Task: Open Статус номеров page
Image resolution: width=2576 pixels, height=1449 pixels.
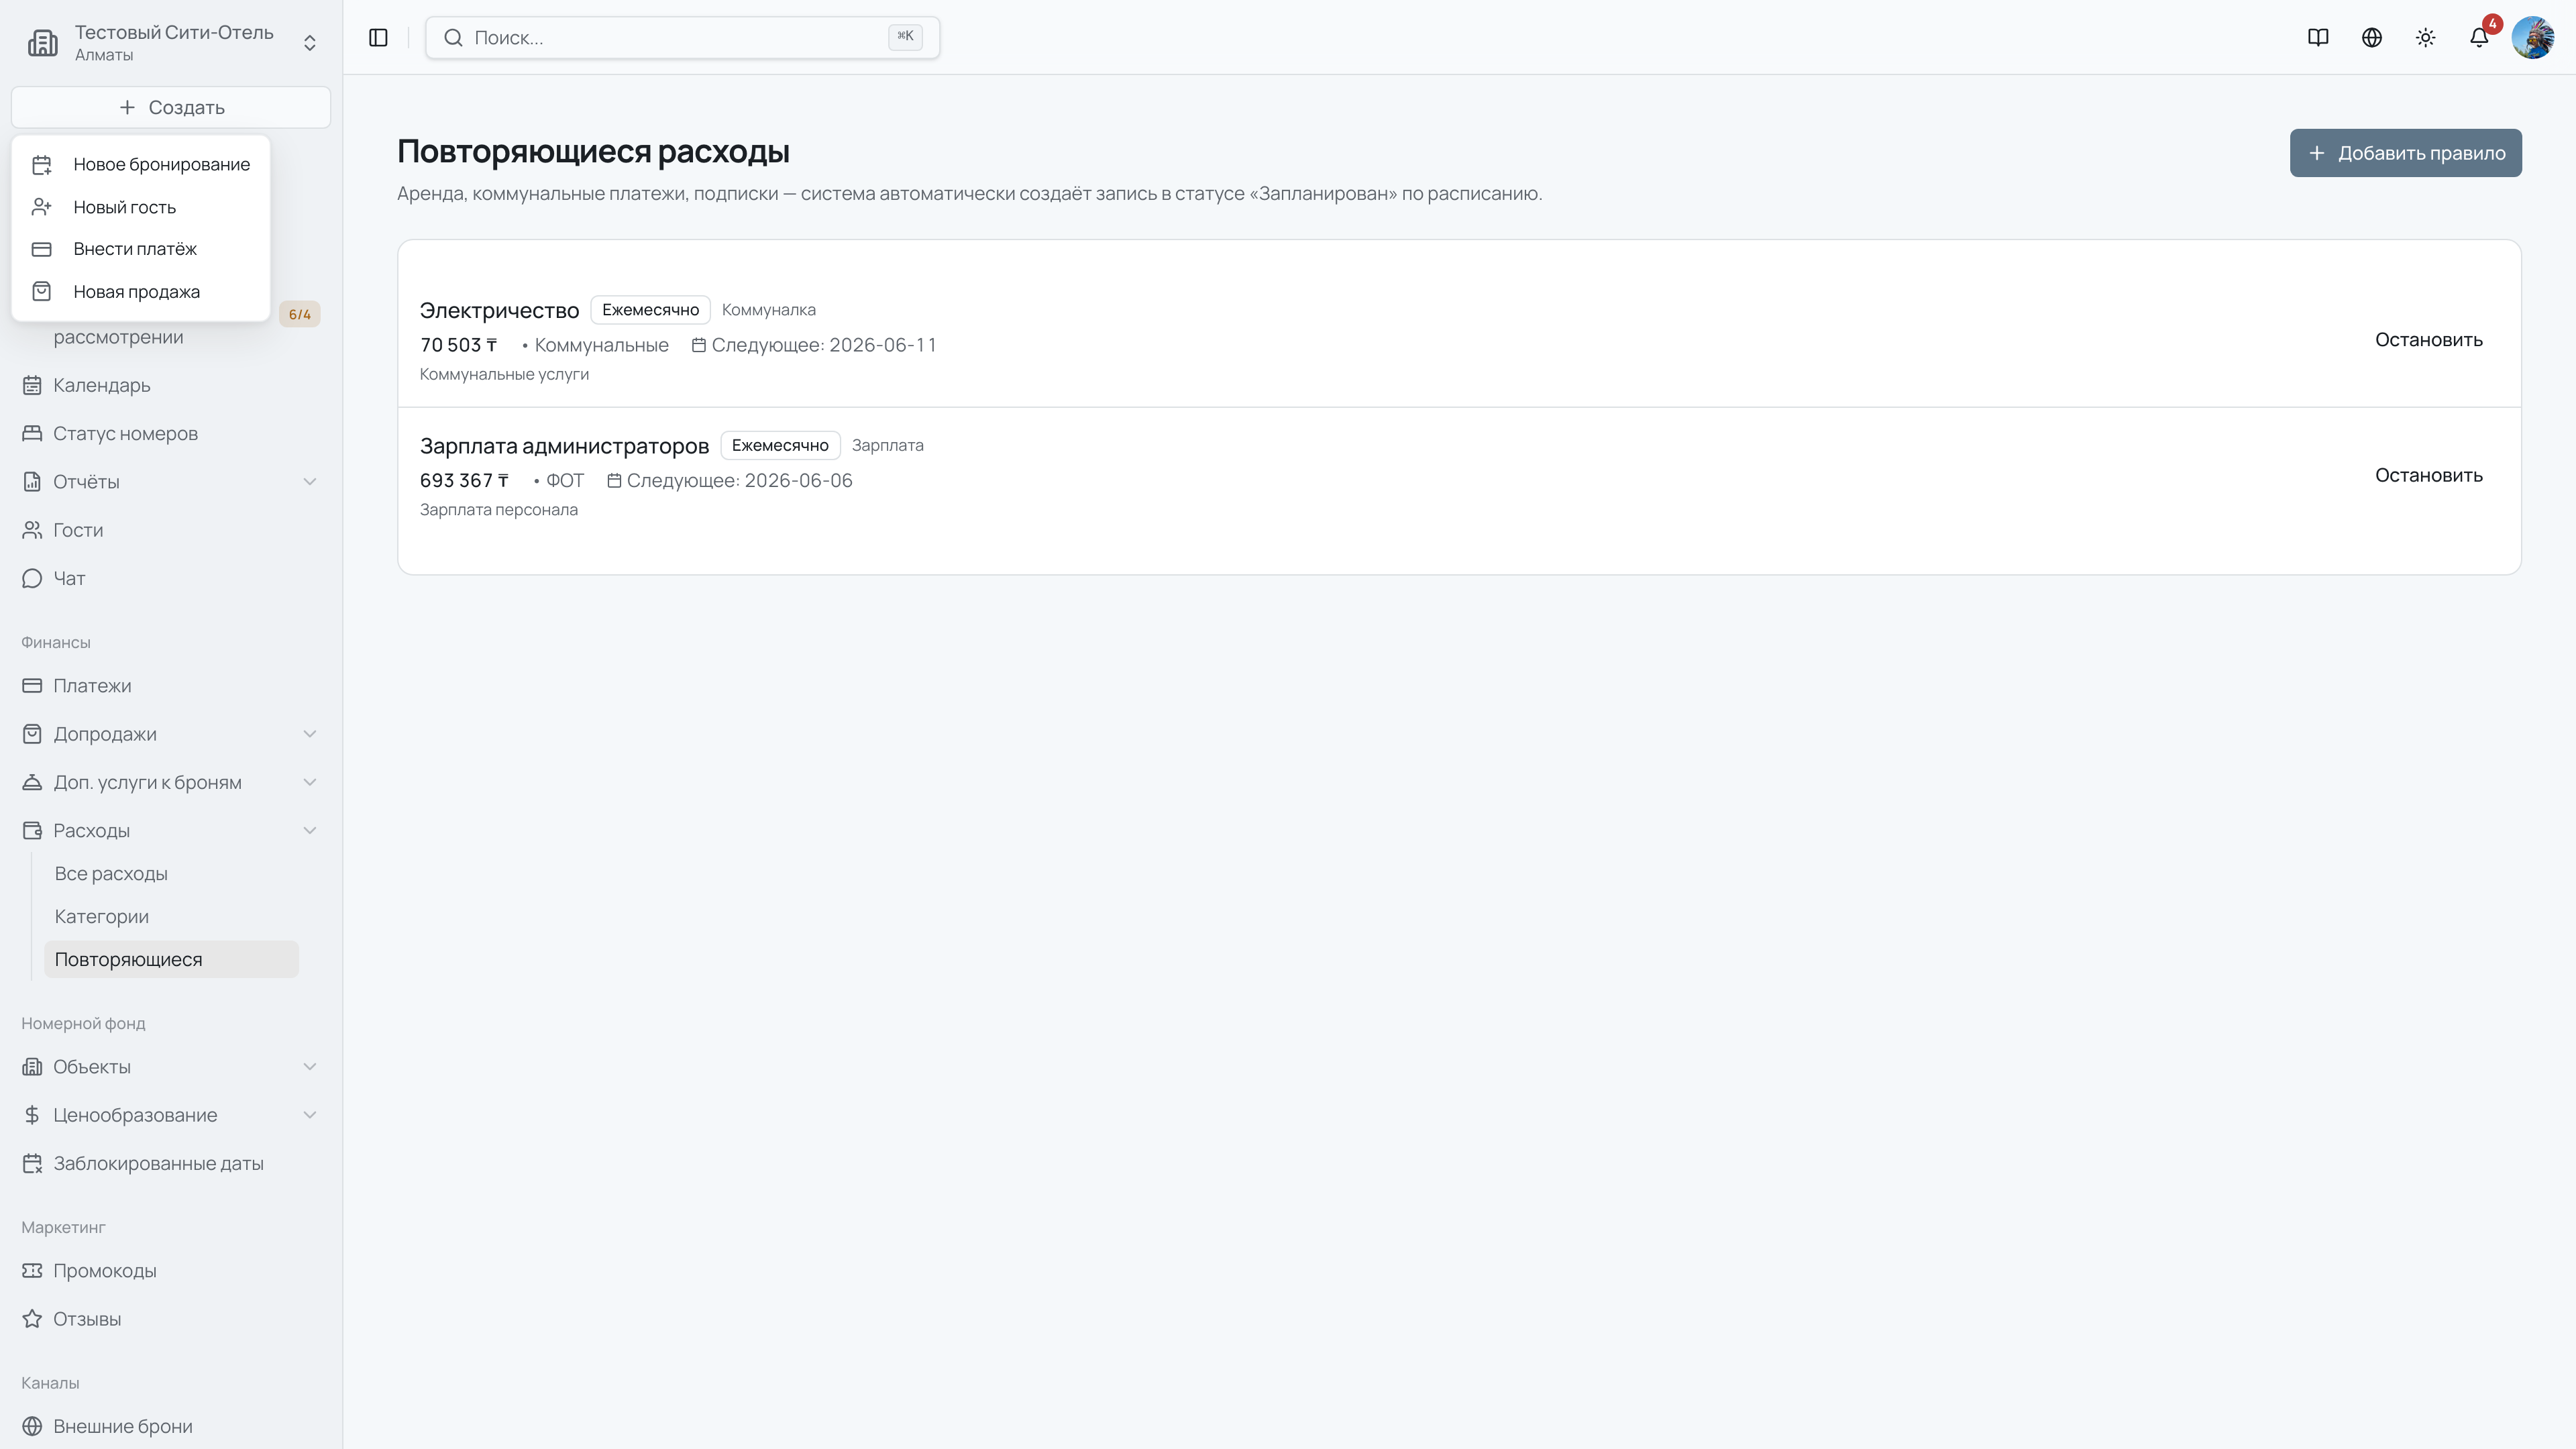Action: (x=171, y=433)
